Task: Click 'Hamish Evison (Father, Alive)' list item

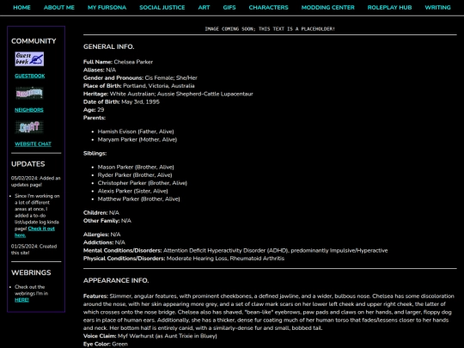Action: click(136, 131)
